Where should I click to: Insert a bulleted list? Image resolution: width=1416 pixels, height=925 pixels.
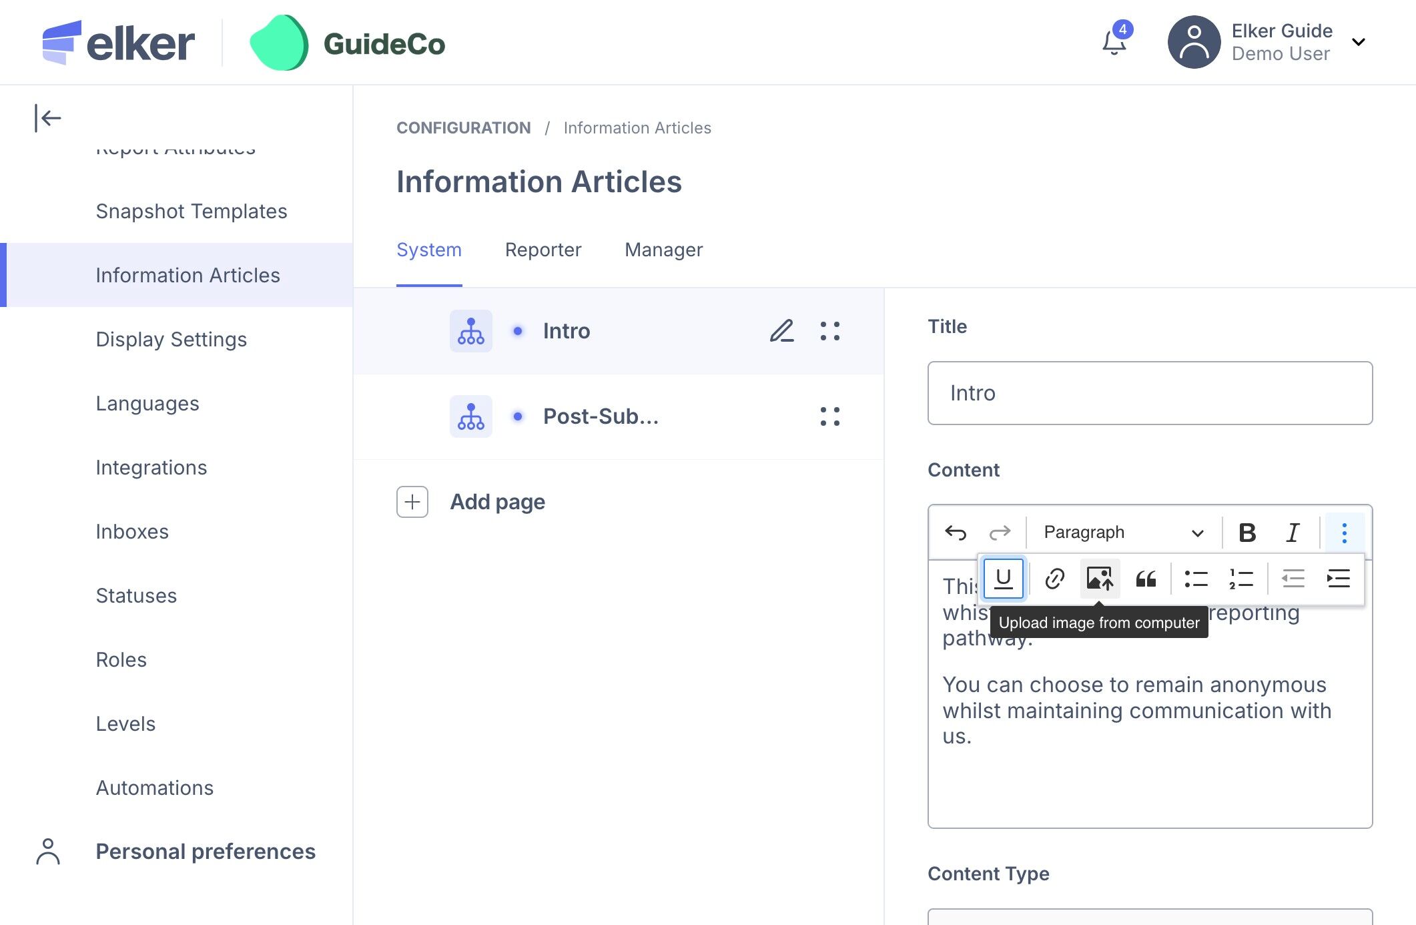click(x=1196, y=579)
